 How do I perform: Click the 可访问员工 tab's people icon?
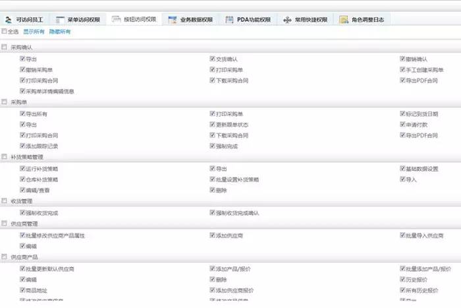tap(9, 20)
